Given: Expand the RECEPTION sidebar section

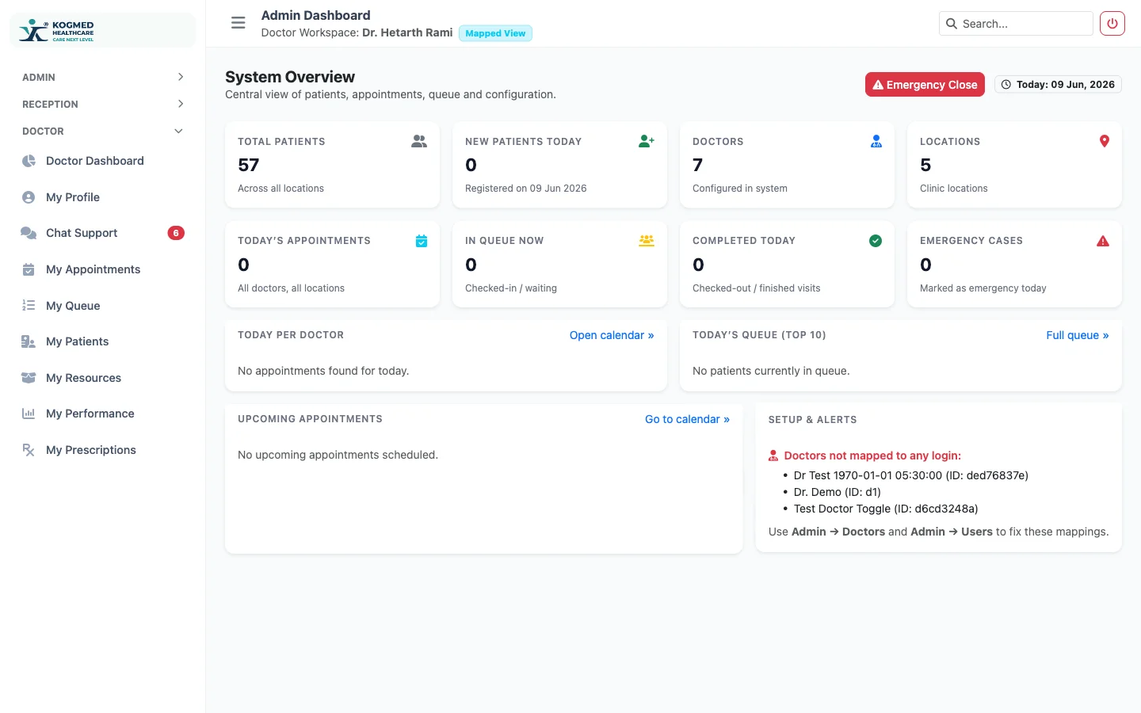Looking at the screenshot, I should click(x=103, y=104).
